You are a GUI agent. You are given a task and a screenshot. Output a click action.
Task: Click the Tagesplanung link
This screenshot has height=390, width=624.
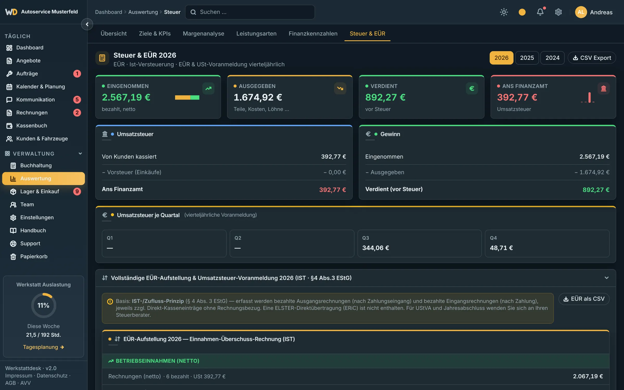(43, 347)
